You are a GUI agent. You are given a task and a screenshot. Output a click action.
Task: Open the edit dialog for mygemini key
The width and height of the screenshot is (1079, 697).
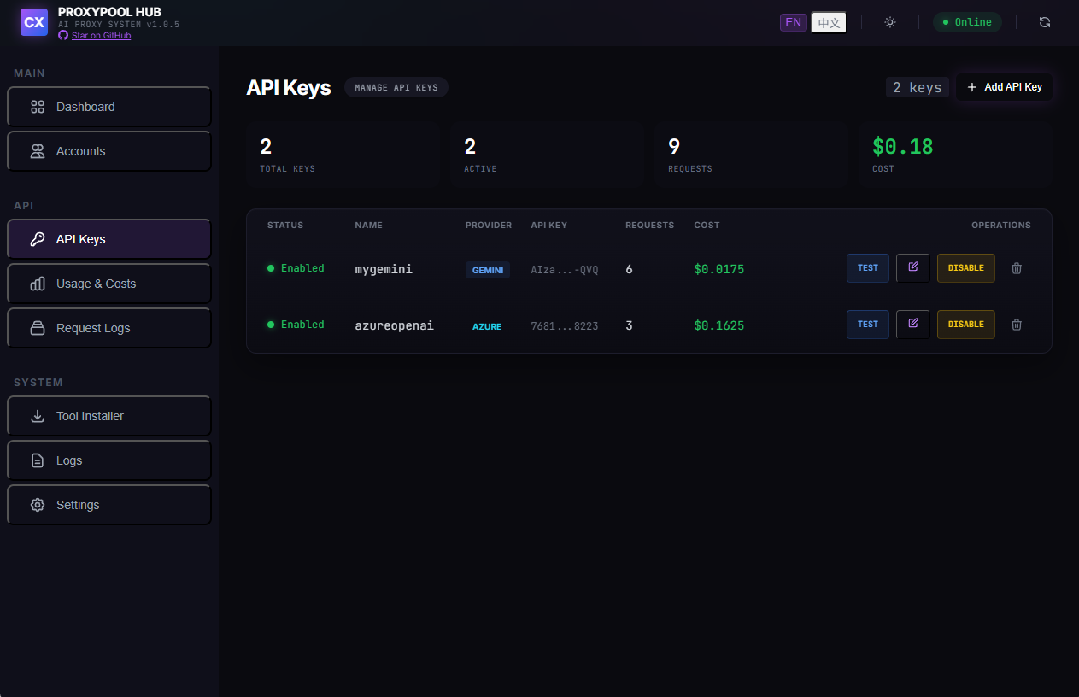pos(912,267)
